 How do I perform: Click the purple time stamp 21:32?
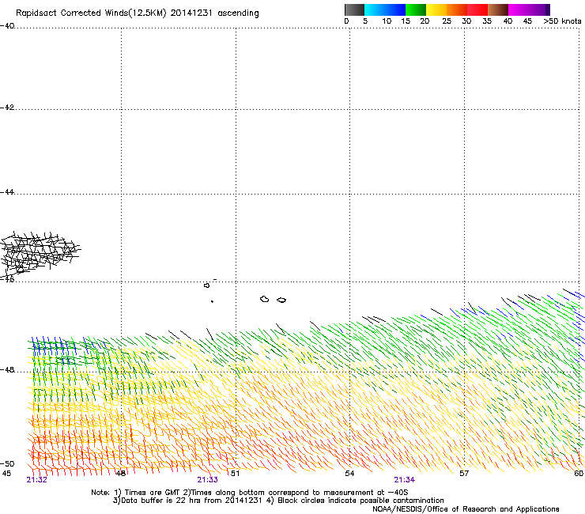click(x=36, y=480)
